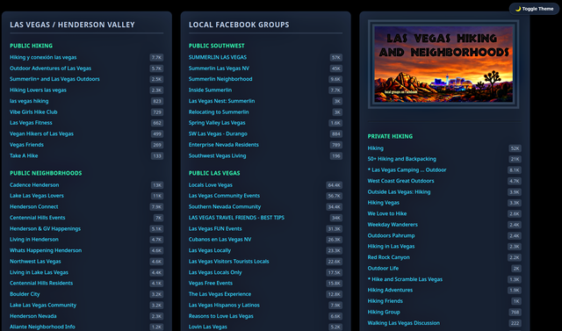This screenshot has height=331, width=562.
Task: Go to Hiking Lovers las vegas group
Action: 38,90
